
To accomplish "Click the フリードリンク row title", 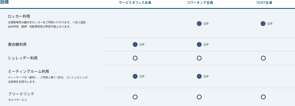I will coord(21,94).
